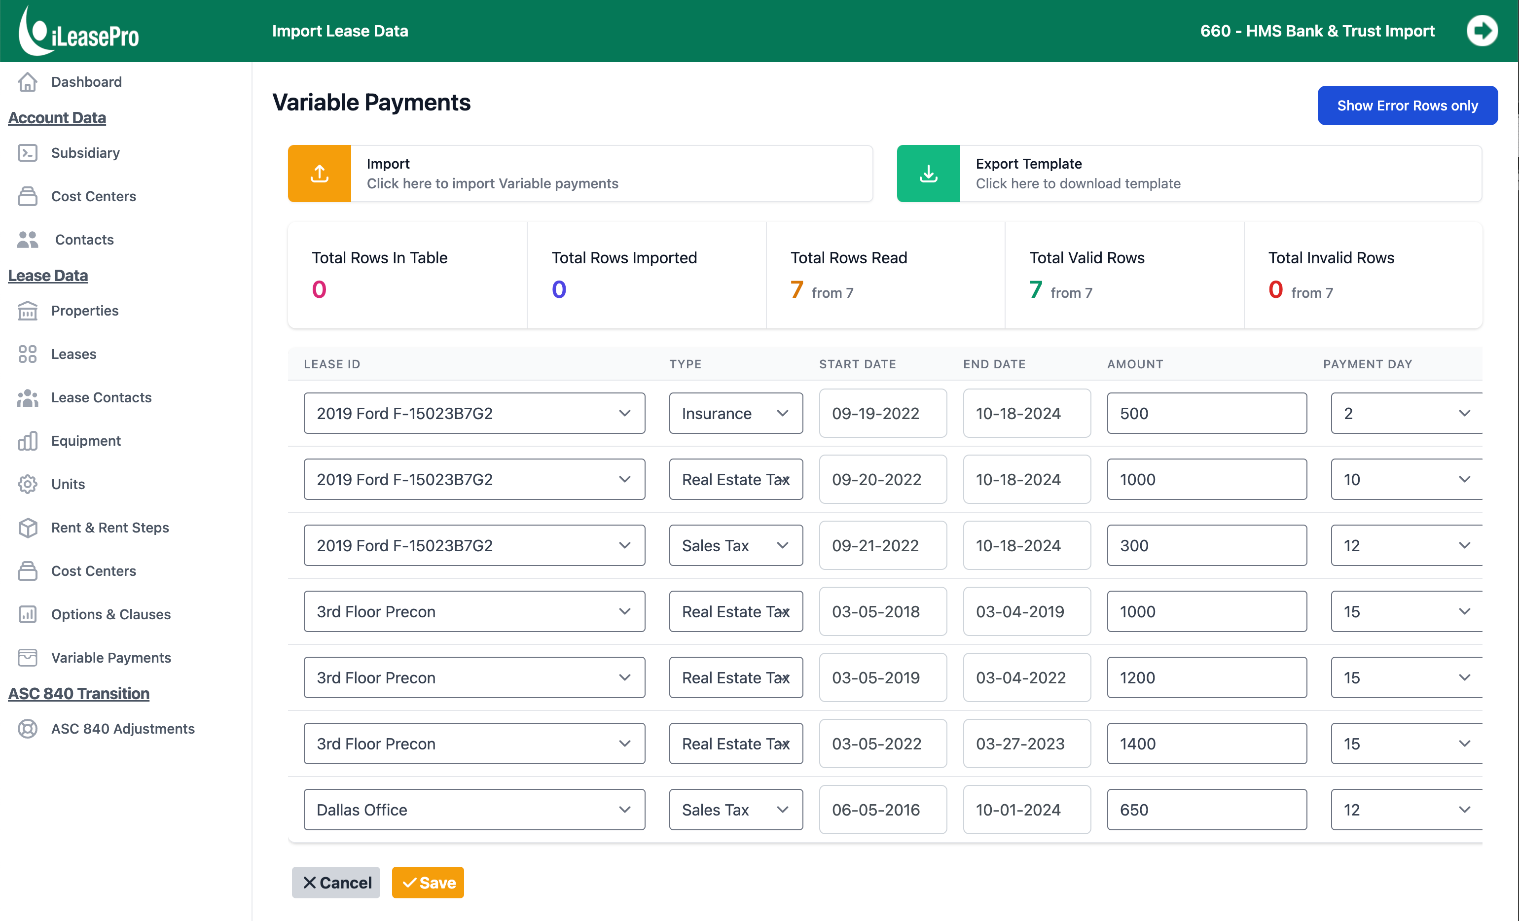1519x921 pixels.
Task: Navigate to the Account Data section
Action: pyautogui.click(x=57, y=117)
